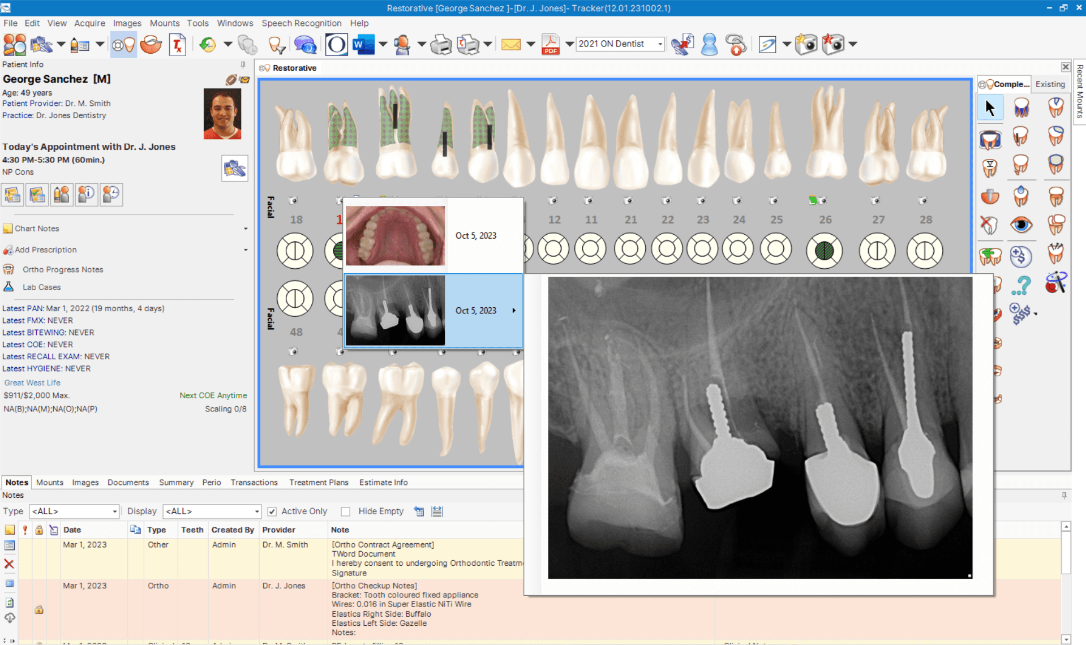Click the notes list vertical scrollbar
The width and height of the screenshot is (1086, 645).
pyautogui.click(x=1066, y=582)
